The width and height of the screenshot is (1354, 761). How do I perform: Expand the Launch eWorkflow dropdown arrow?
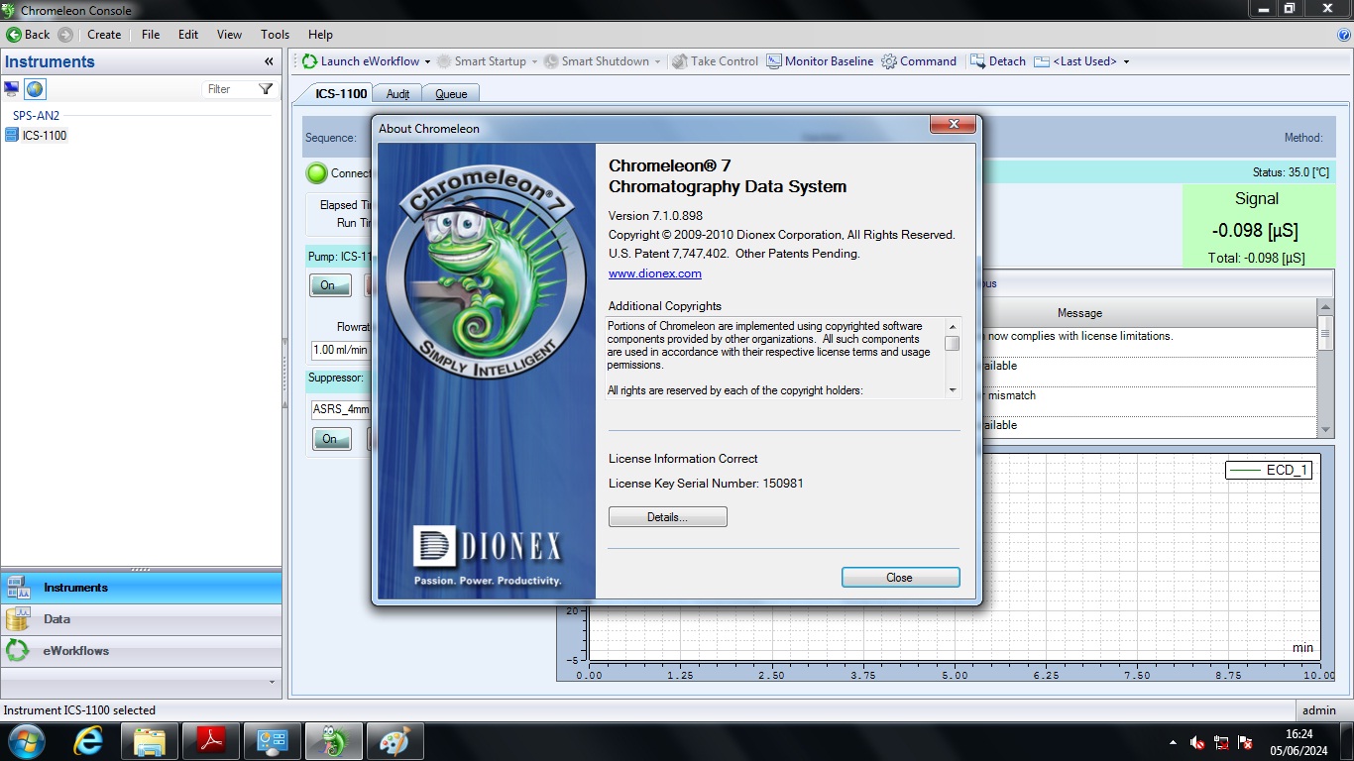(x=427, y=61)
